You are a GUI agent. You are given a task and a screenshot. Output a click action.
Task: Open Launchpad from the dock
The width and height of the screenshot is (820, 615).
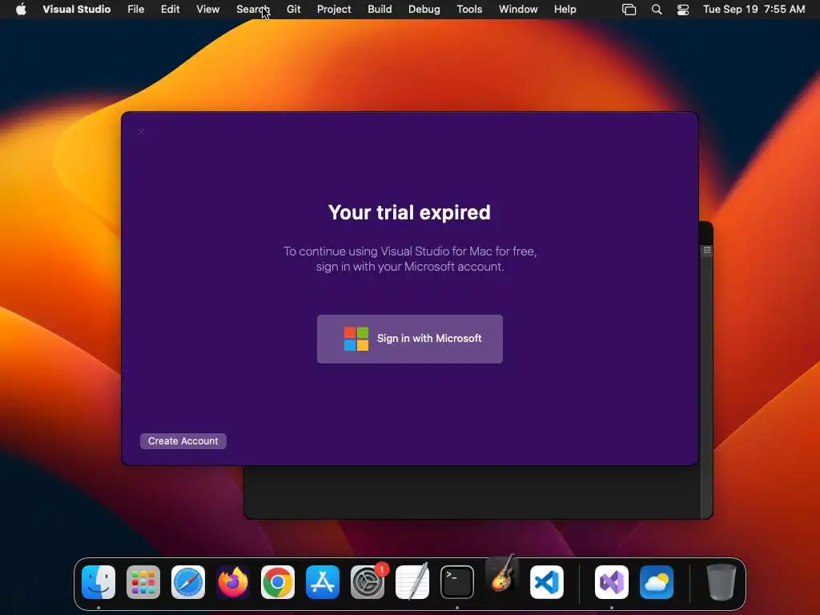click(143, 582)
